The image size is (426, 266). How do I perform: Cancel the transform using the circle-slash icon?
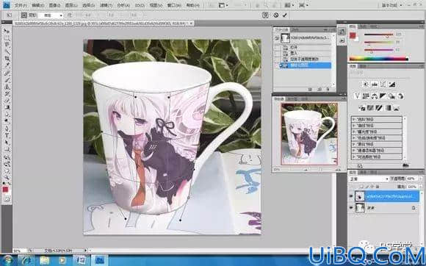pyautogui.click(x=276, y=15)
